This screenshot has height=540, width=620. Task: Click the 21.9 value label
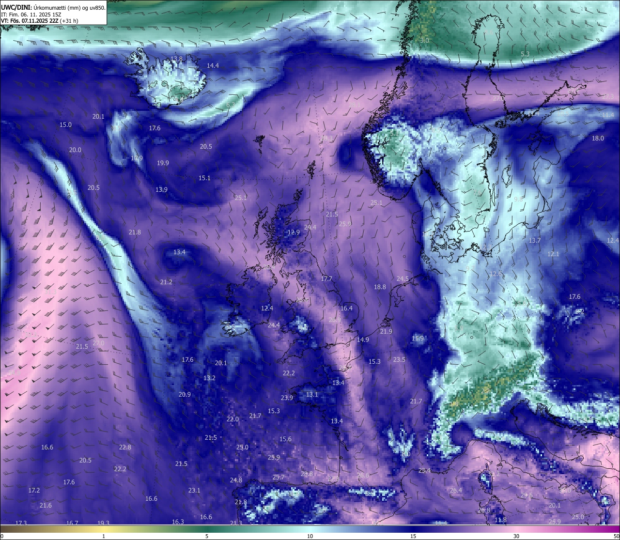[x=386, y=331]
